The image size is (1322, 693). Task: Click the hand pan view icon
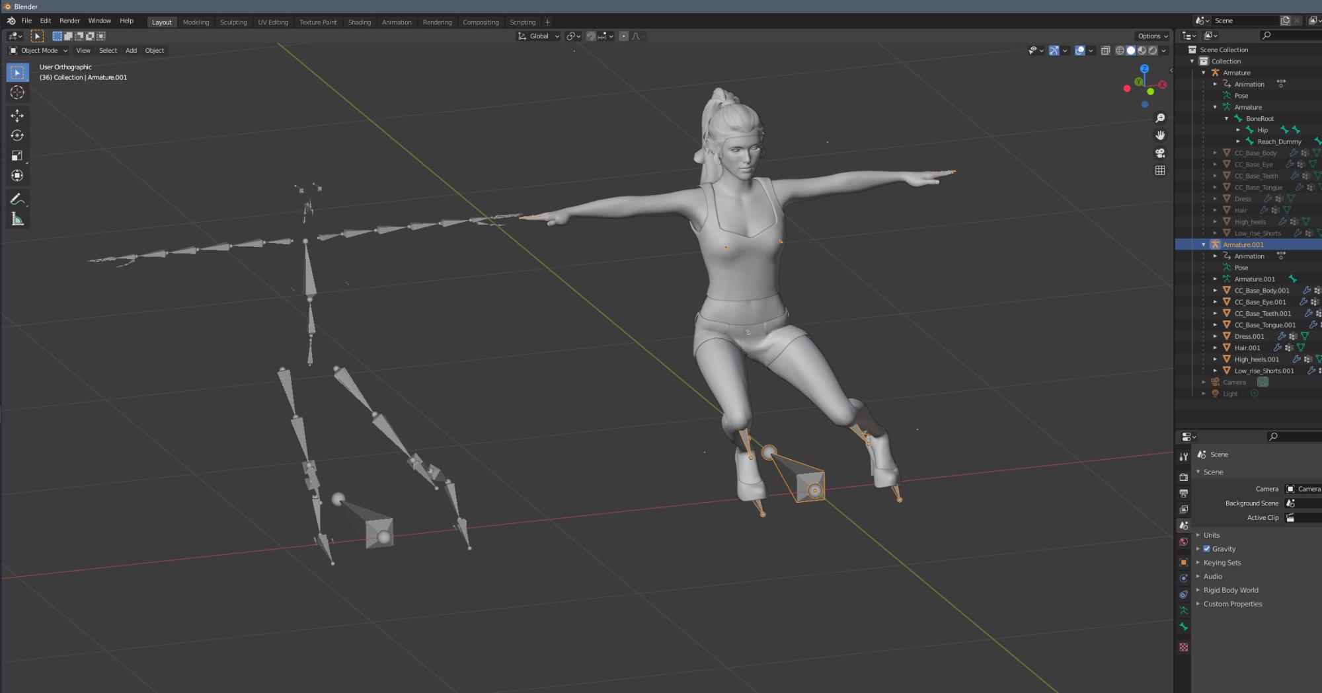(x=1160, y=135)
